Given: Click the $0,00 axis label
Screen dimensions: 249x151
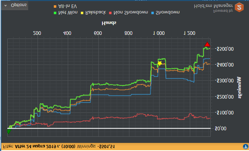Looking at the screenshot, I should [220, 129].
